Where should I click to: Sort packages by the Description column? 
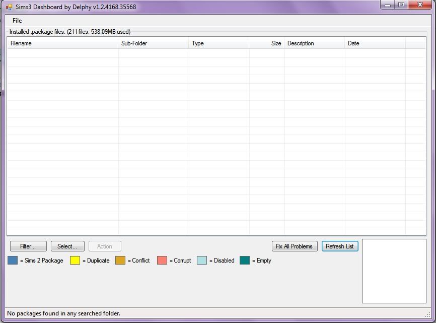tap(301, 43)
